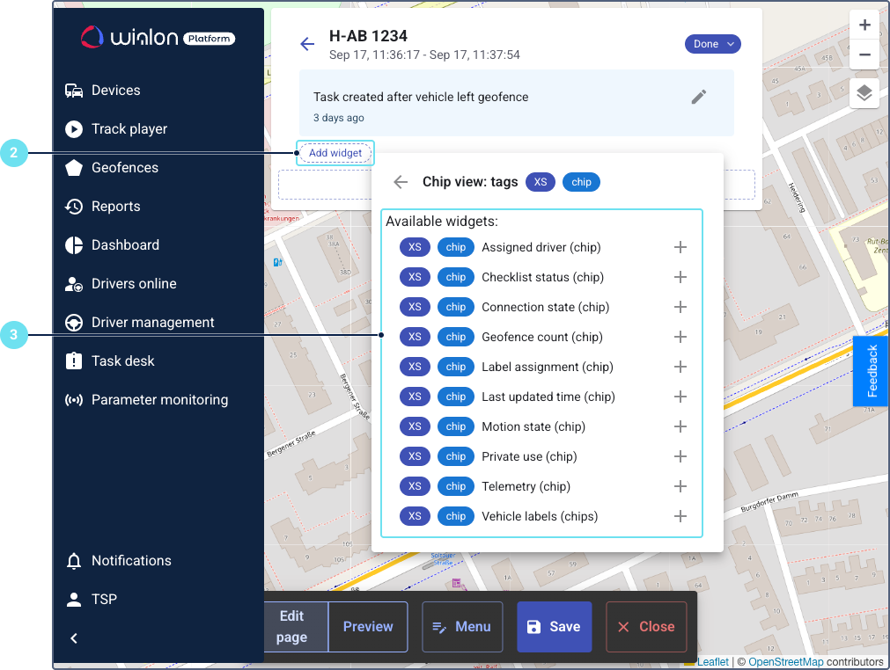This screenshot has width=890, height=670.
Task: Click the Add widget button
Action: click(x=335, y=153)
